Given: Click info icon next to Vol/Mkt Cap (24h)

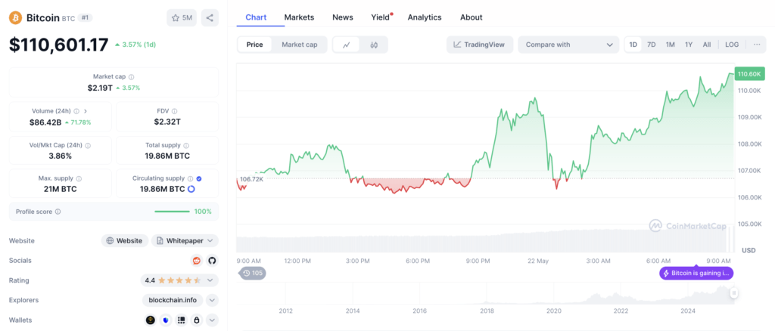Looking at the screenshot, I should click(88, 146).
